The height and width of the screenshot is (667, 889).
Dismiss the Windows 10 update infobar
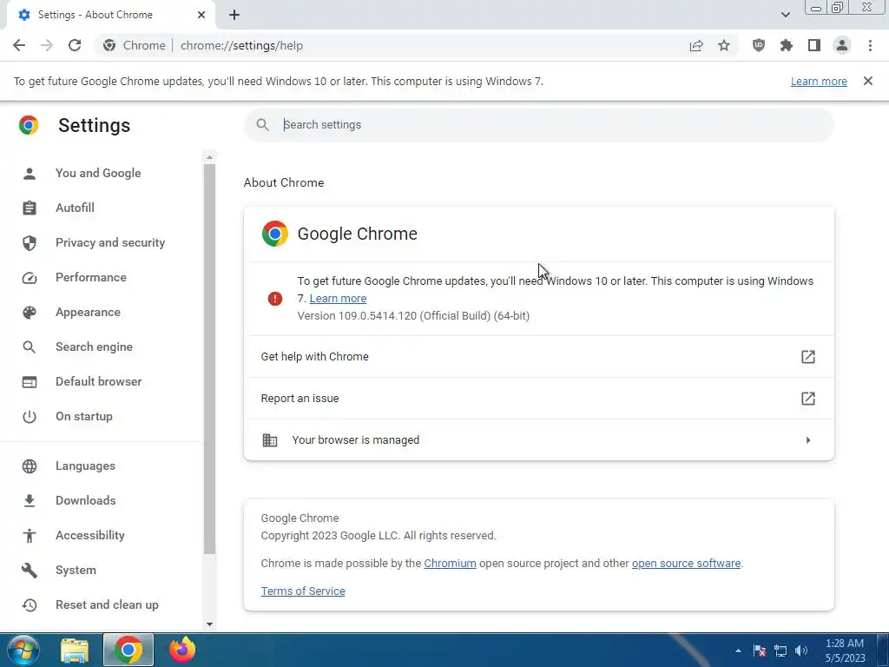tap(868, 81)
